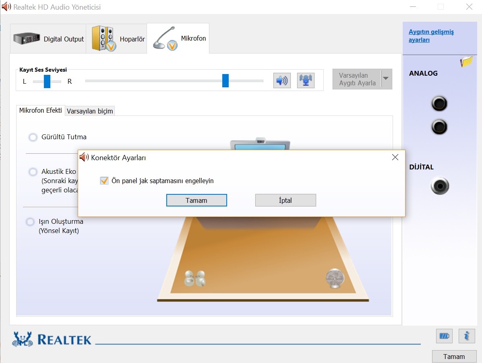Cancel the dialog with İptal

click(285, 200)
